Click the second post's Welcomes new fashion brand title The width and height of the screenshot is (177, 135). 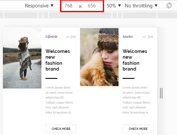(135, 60)
